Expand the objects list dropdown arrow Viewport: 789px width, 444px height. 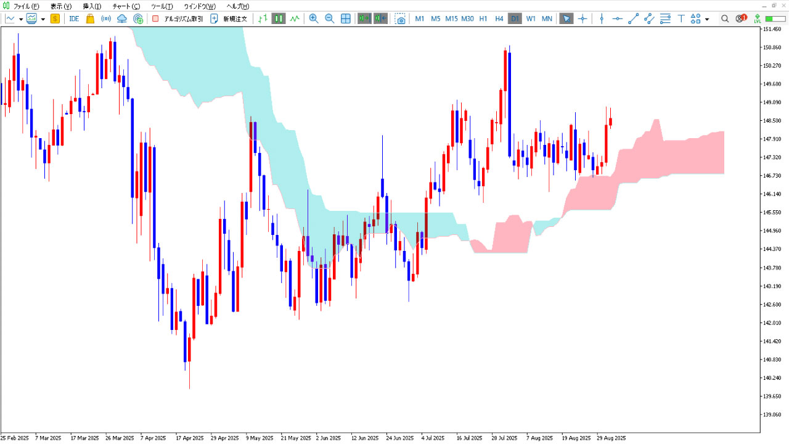pyautogui.click(x=706, y=18)
